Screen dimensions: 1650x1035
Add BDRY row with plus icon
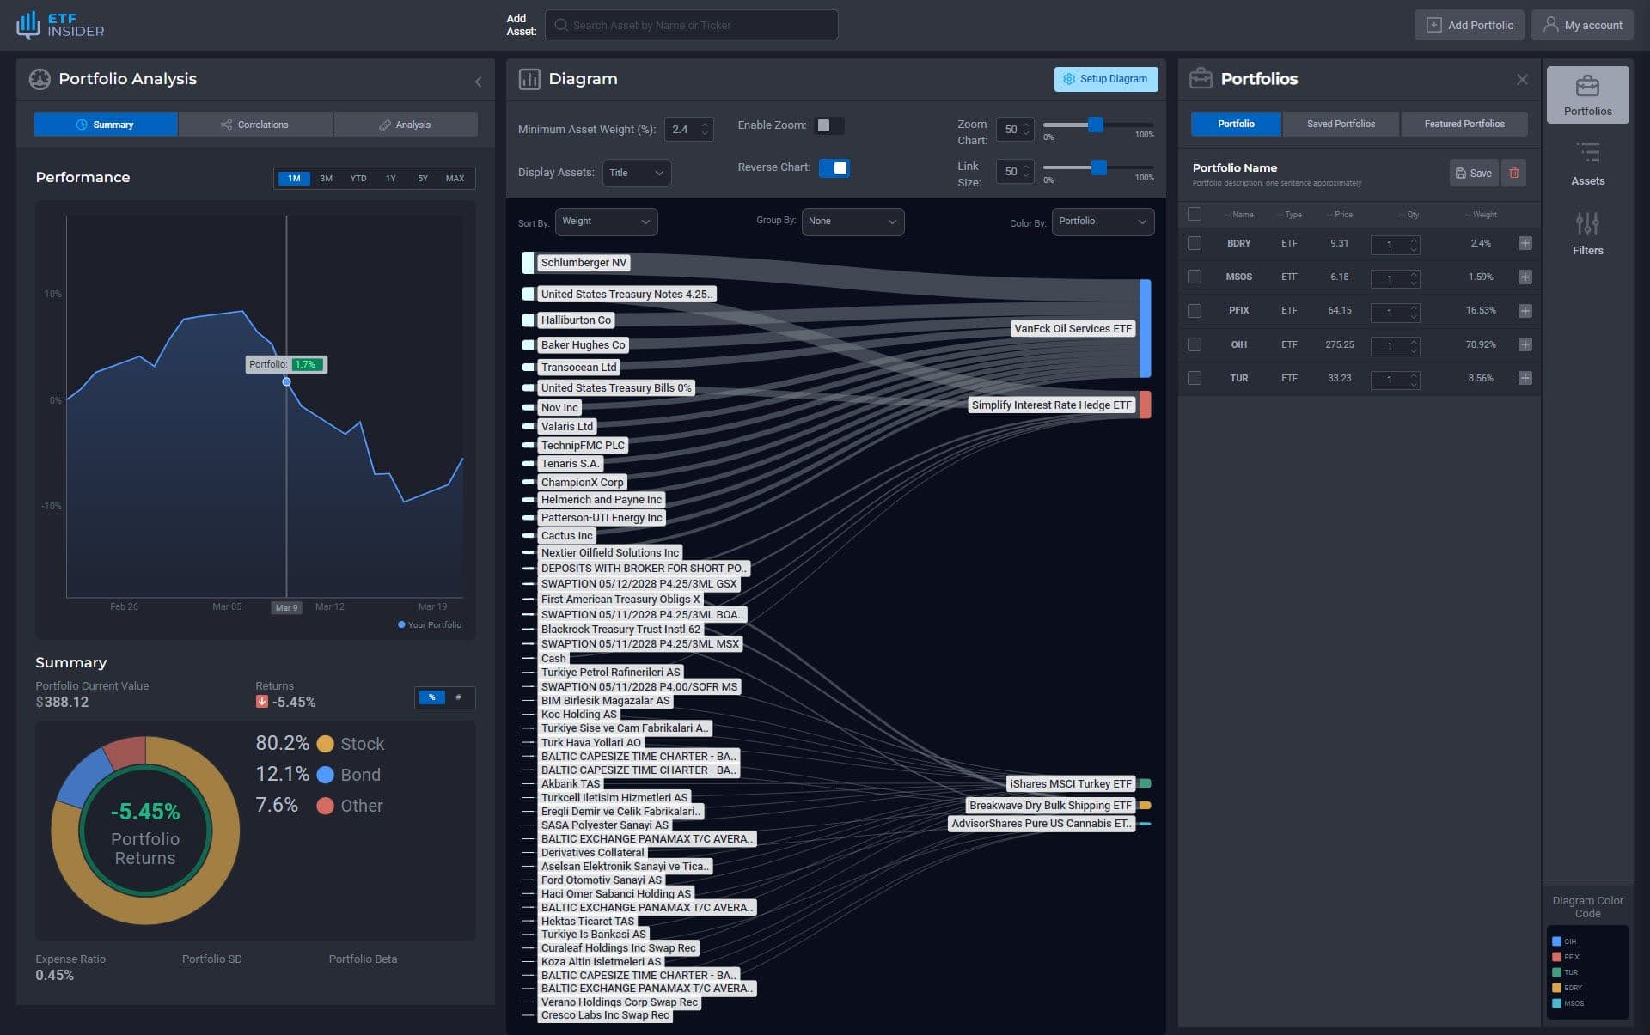click(x=1525, y=243)
